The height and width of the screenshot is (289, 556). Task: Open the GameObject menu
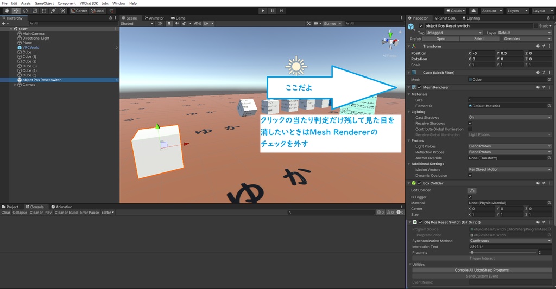tap(44, 3)
